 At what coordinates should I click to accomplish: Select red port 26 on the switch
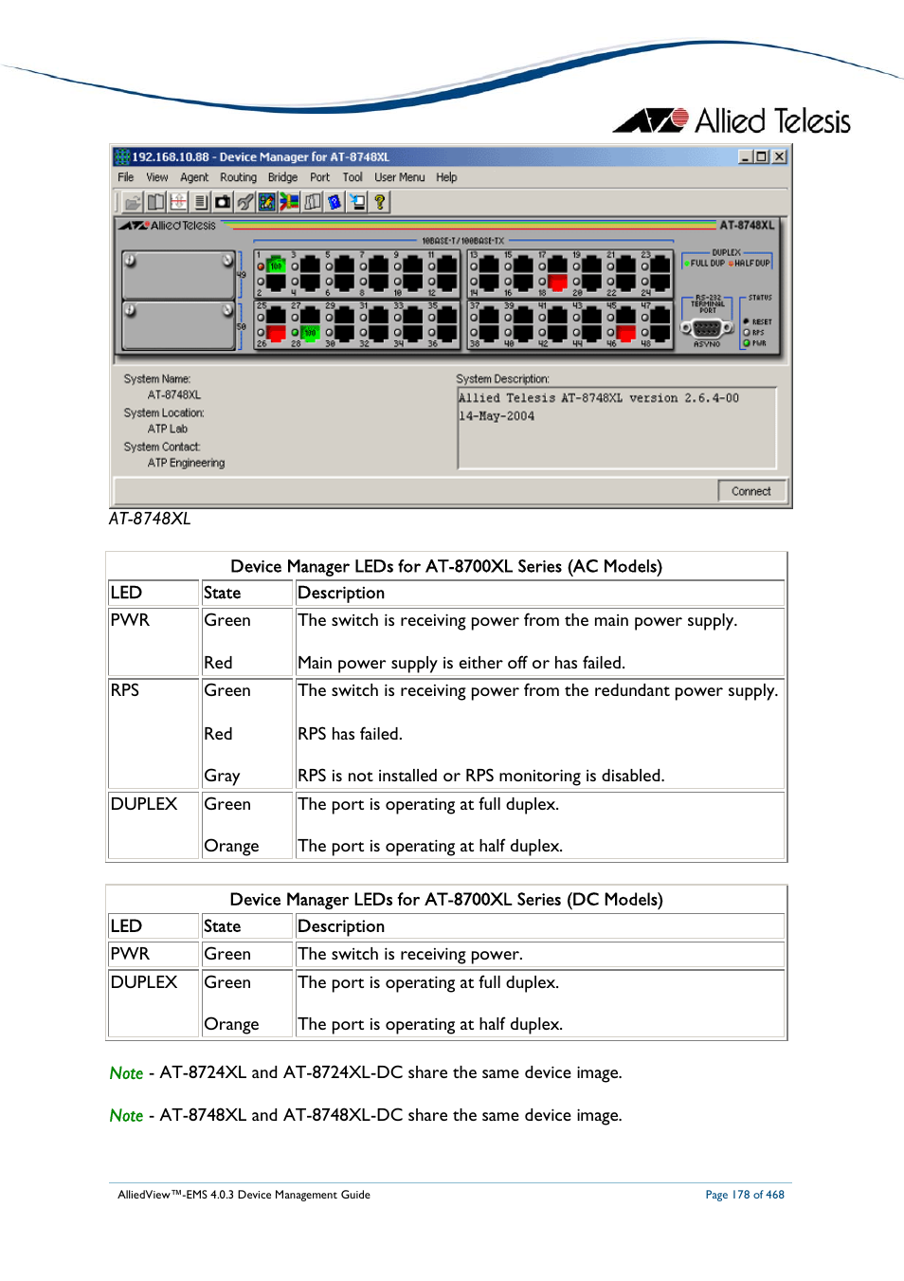[x=276, y=333]
